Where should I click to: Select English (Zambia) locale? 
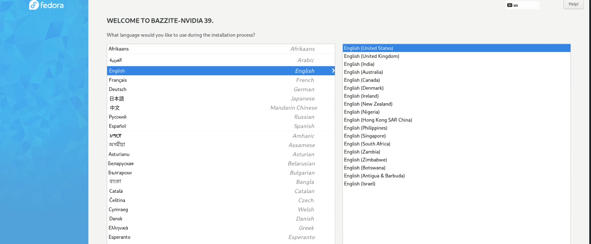click(x=456, y=152)
